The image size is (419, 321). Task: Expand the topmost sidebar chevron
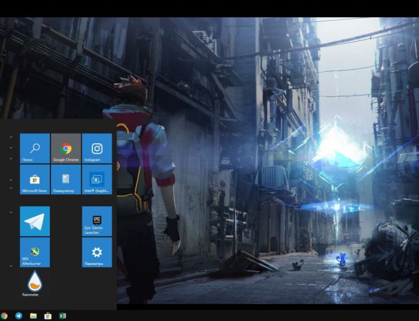11,136
